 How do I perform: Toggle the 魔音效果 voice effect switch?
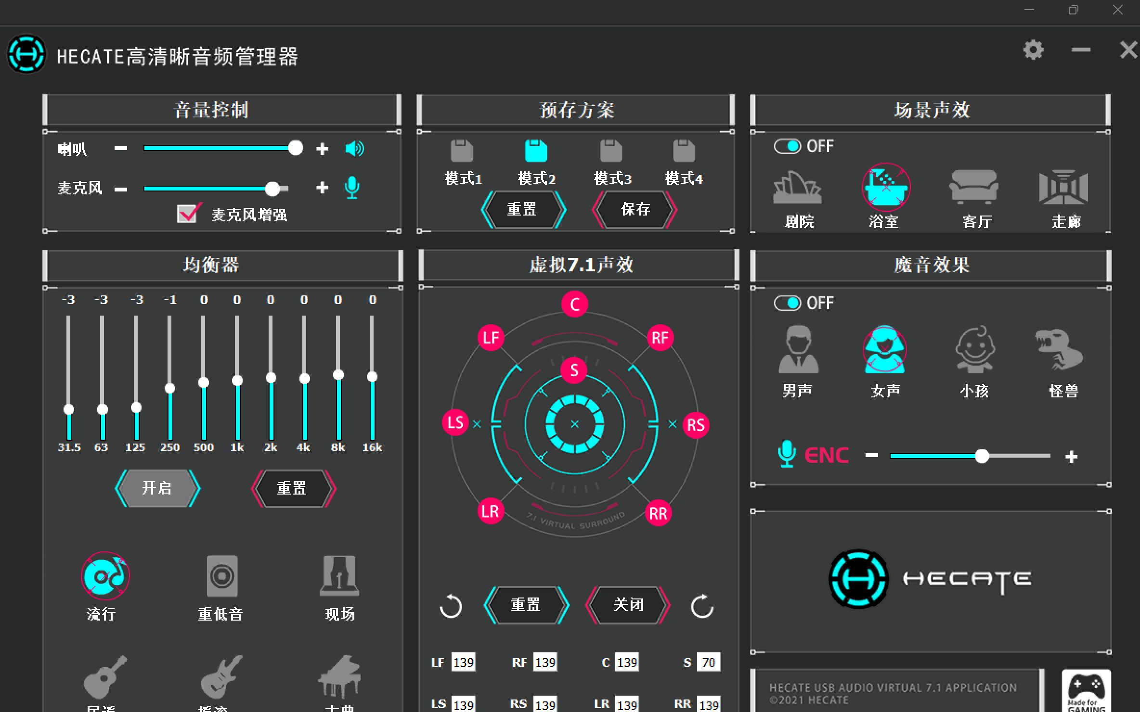point(788,303)
